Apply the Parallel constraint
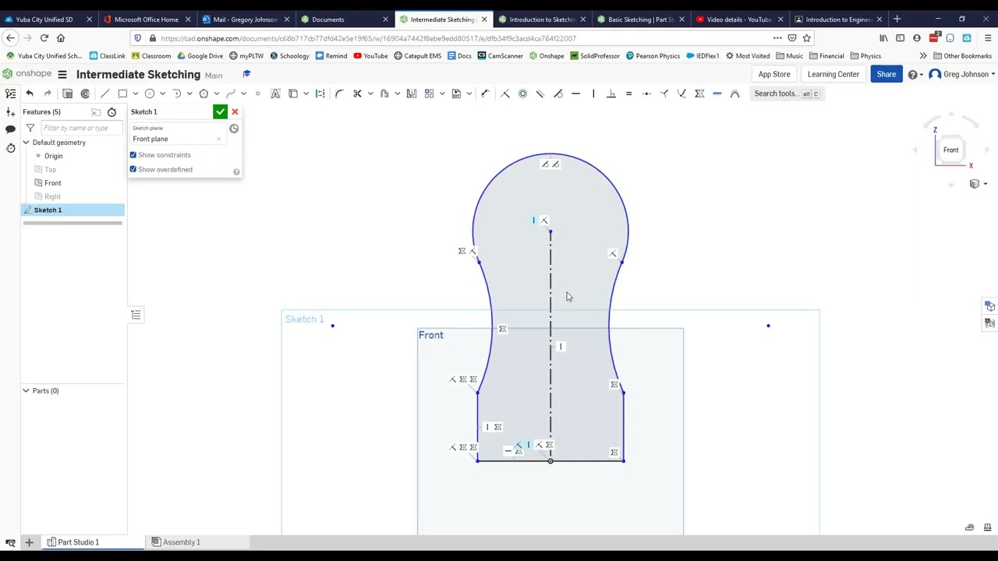 [x=540, y=93]
